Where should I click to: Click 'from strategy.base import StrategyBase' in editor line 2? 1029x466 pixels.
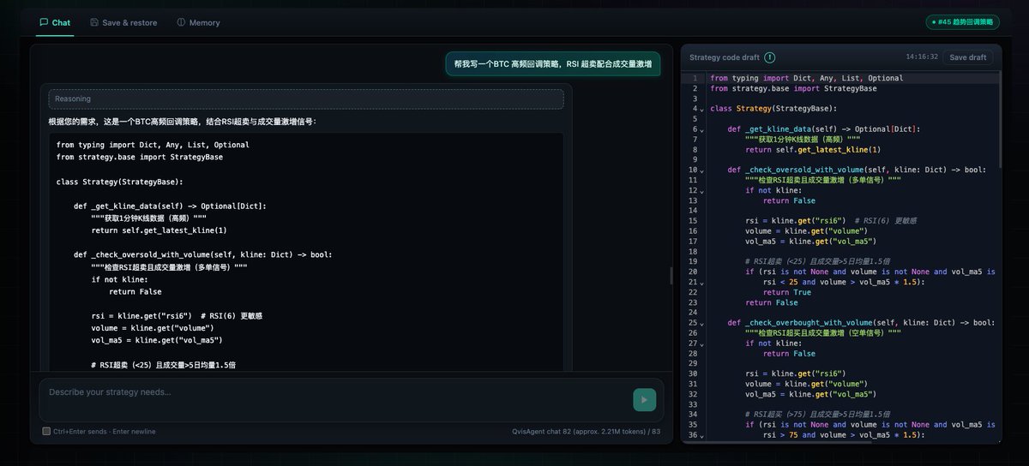(793, 88)
